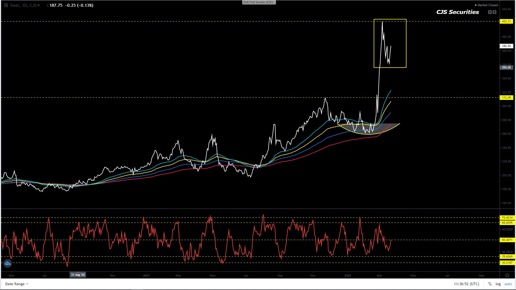The width and height of the screenshot is (516, 290).
Task: Toggle auto scale mode
Action: point(508,284)
